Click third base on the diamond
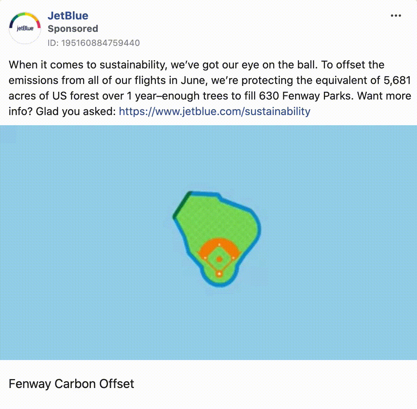 click(205, 257)
